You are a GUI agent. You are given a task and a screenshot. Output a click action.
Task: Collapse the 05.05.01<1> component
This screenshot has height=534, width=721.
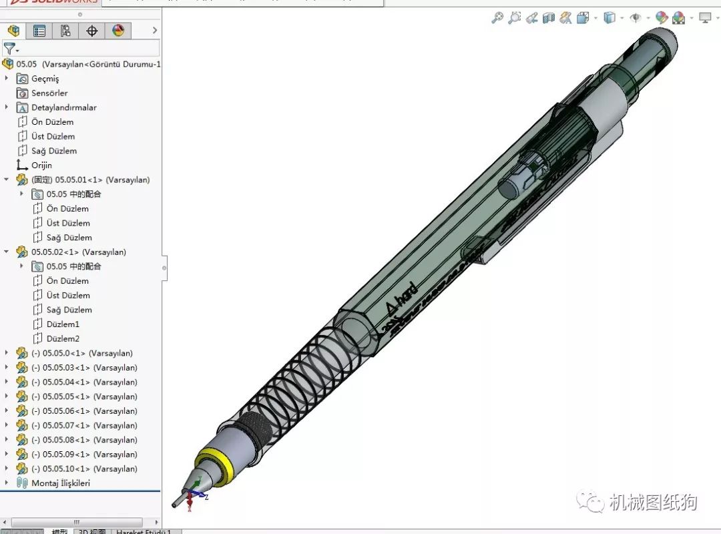[7, 180]
